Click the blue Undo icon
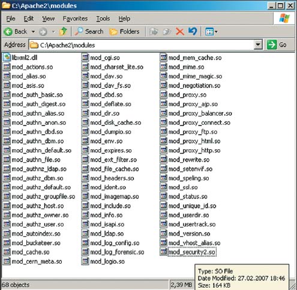 click(193, 31)
